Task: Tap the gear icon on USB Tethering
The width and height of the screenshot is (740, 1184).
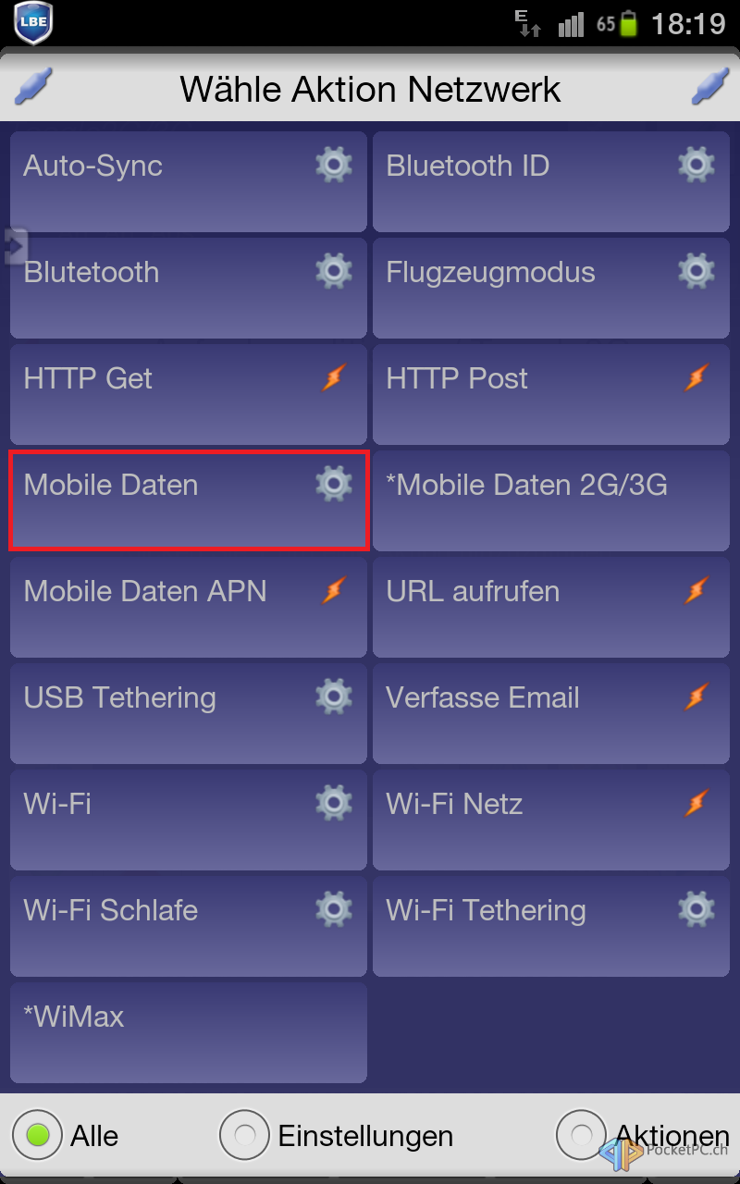Action: (333, 697)
